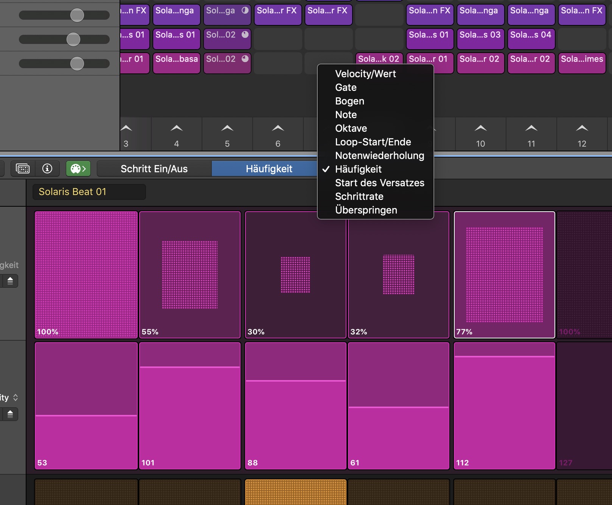The height and width of the screenshot is (505, 612).
Task: Click the chevron above step 11
Action: click(x=531, y=129)
